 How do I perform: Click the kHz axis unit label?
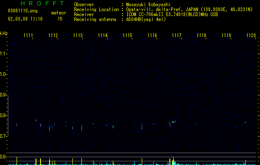point(4,33)
